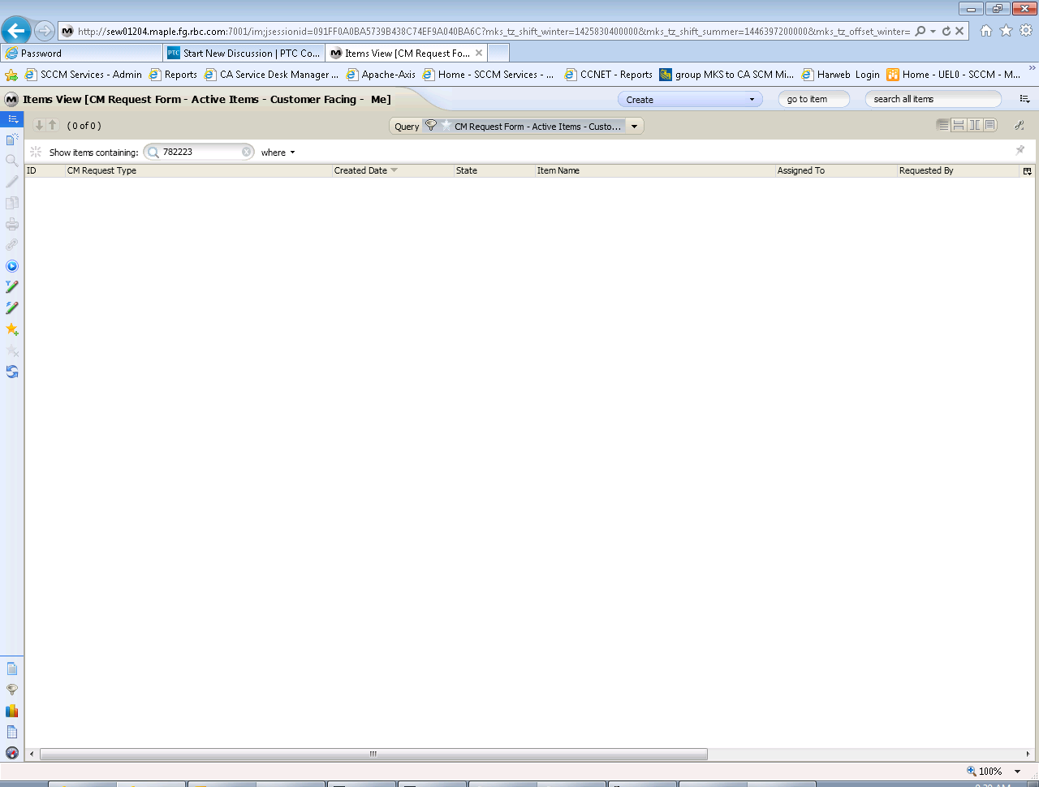Click the browser address bar URL

(x=494, y=31)
